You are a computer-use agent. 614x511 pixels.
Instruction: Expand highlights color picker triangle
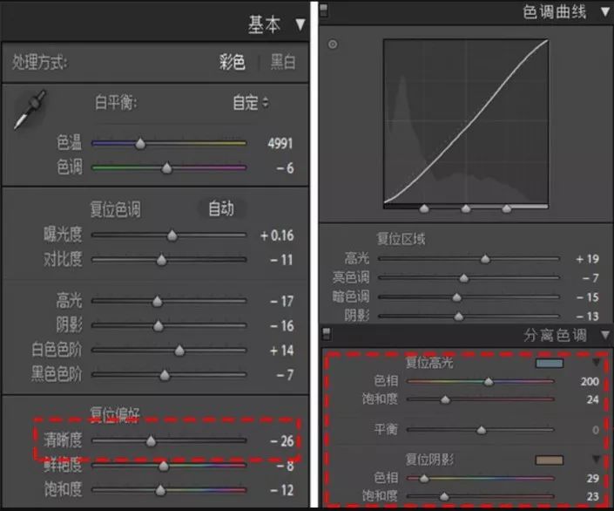[597, 362]
